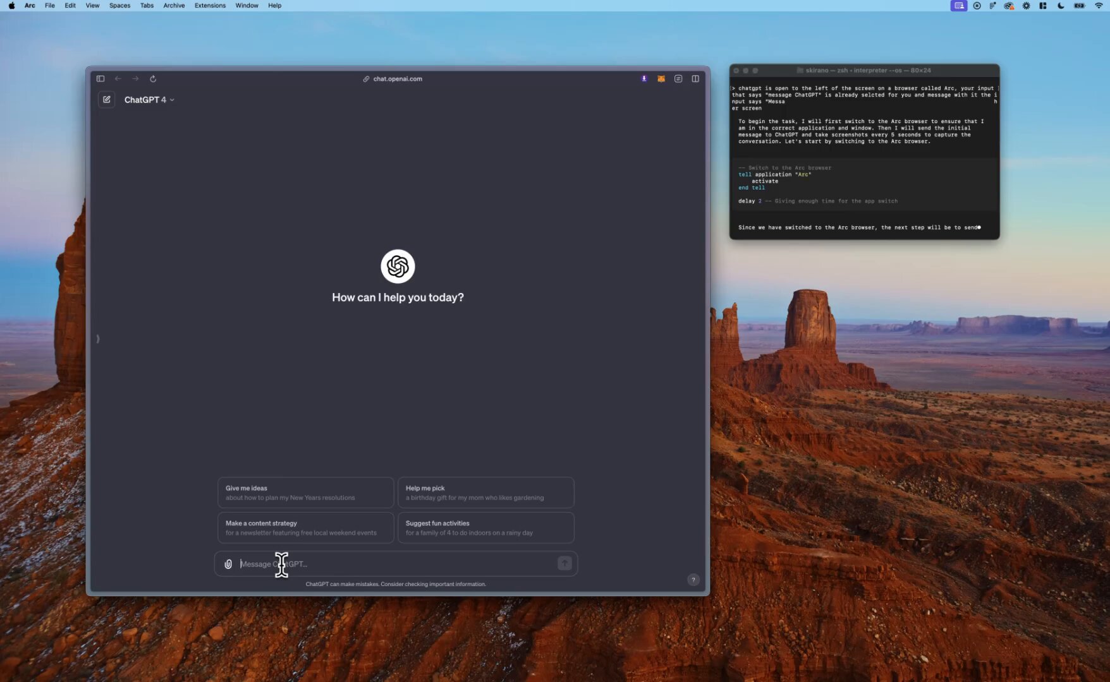Screen dimensions: 1110x682
Task: Click the window layout grid menu bar icon
Action: [x=1043, y=6]
